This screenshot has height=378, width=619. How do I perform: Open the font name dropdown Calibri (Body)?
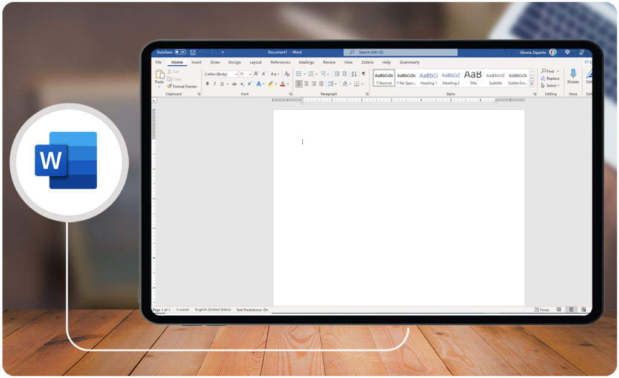click(236, 74)
